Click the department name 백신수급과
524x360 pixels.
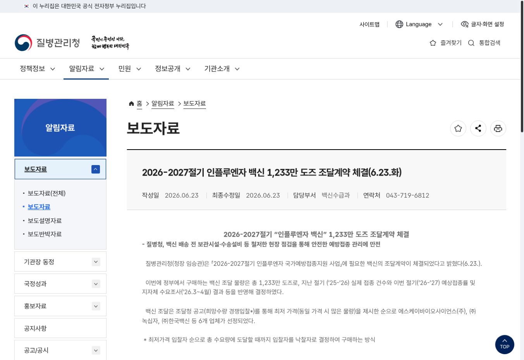tap(336, 195)
